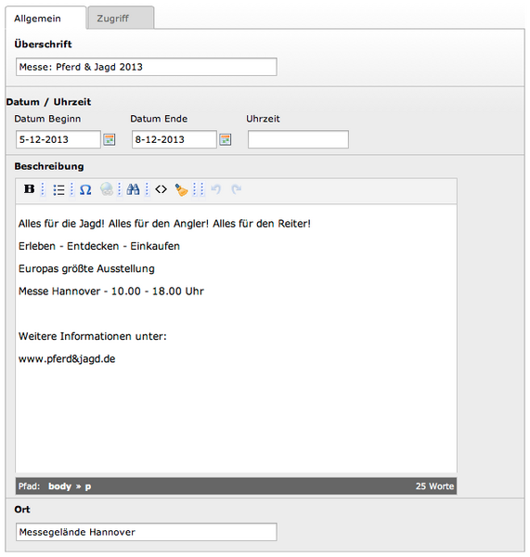Insert a bulleted list in the editor
The height and width of the screenshot is (557, 530).
coord(58,189)
